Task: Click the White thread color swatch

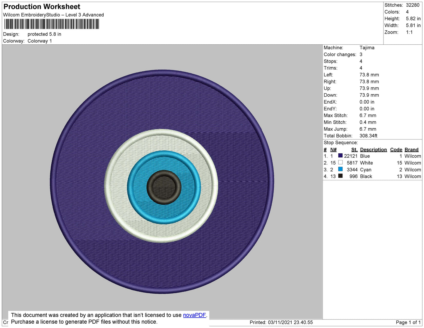Action: click(x=340, y=162)
